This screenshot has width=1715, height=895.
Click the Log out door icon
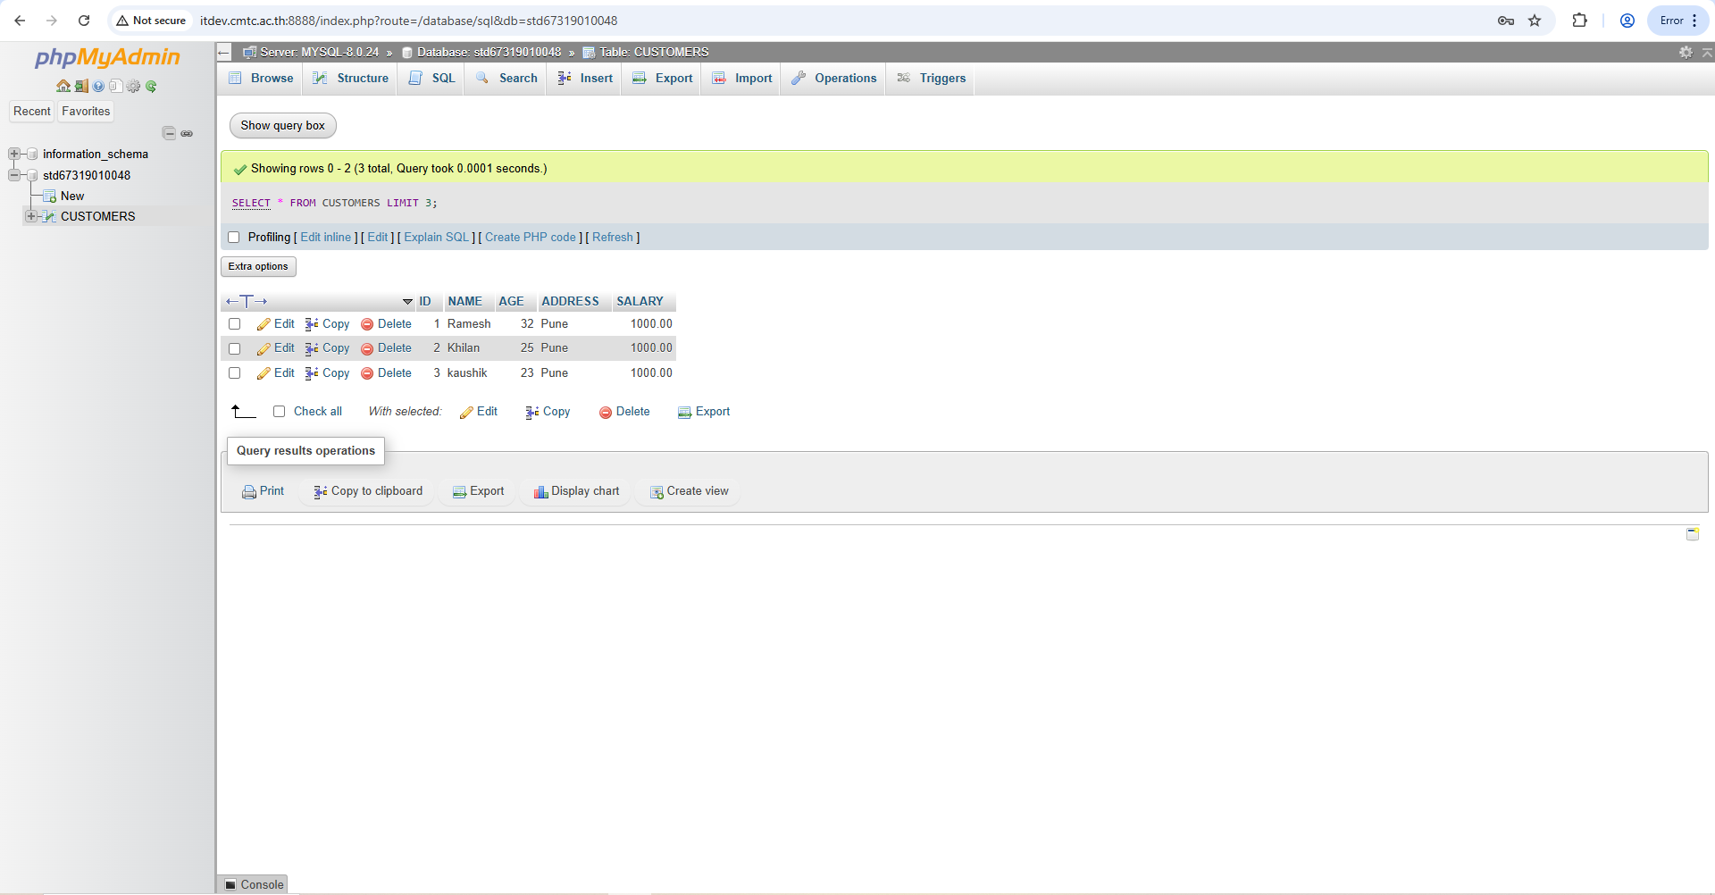pos(81,87)
